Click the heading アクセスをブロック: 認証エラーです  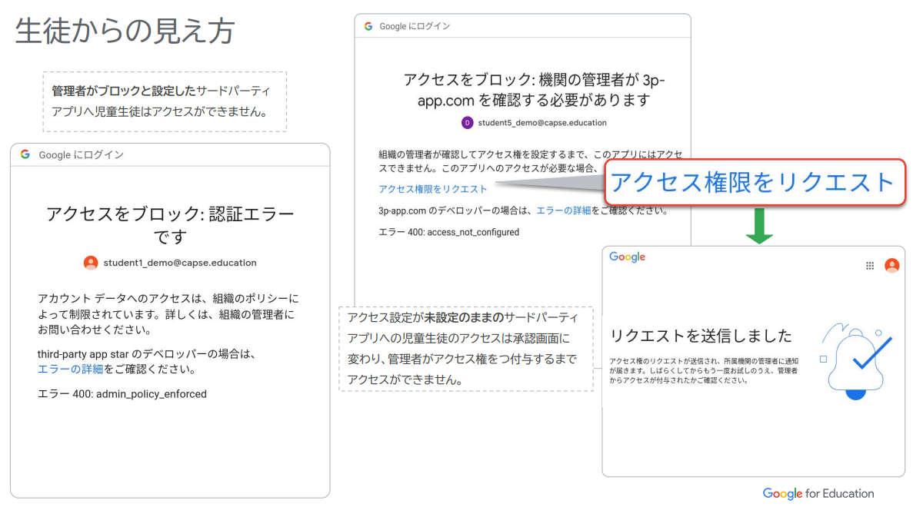[170, 225]
